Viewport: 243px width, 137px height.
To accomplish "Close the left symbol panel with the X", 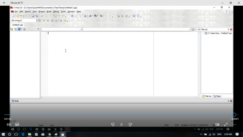I will click(38, 29).
